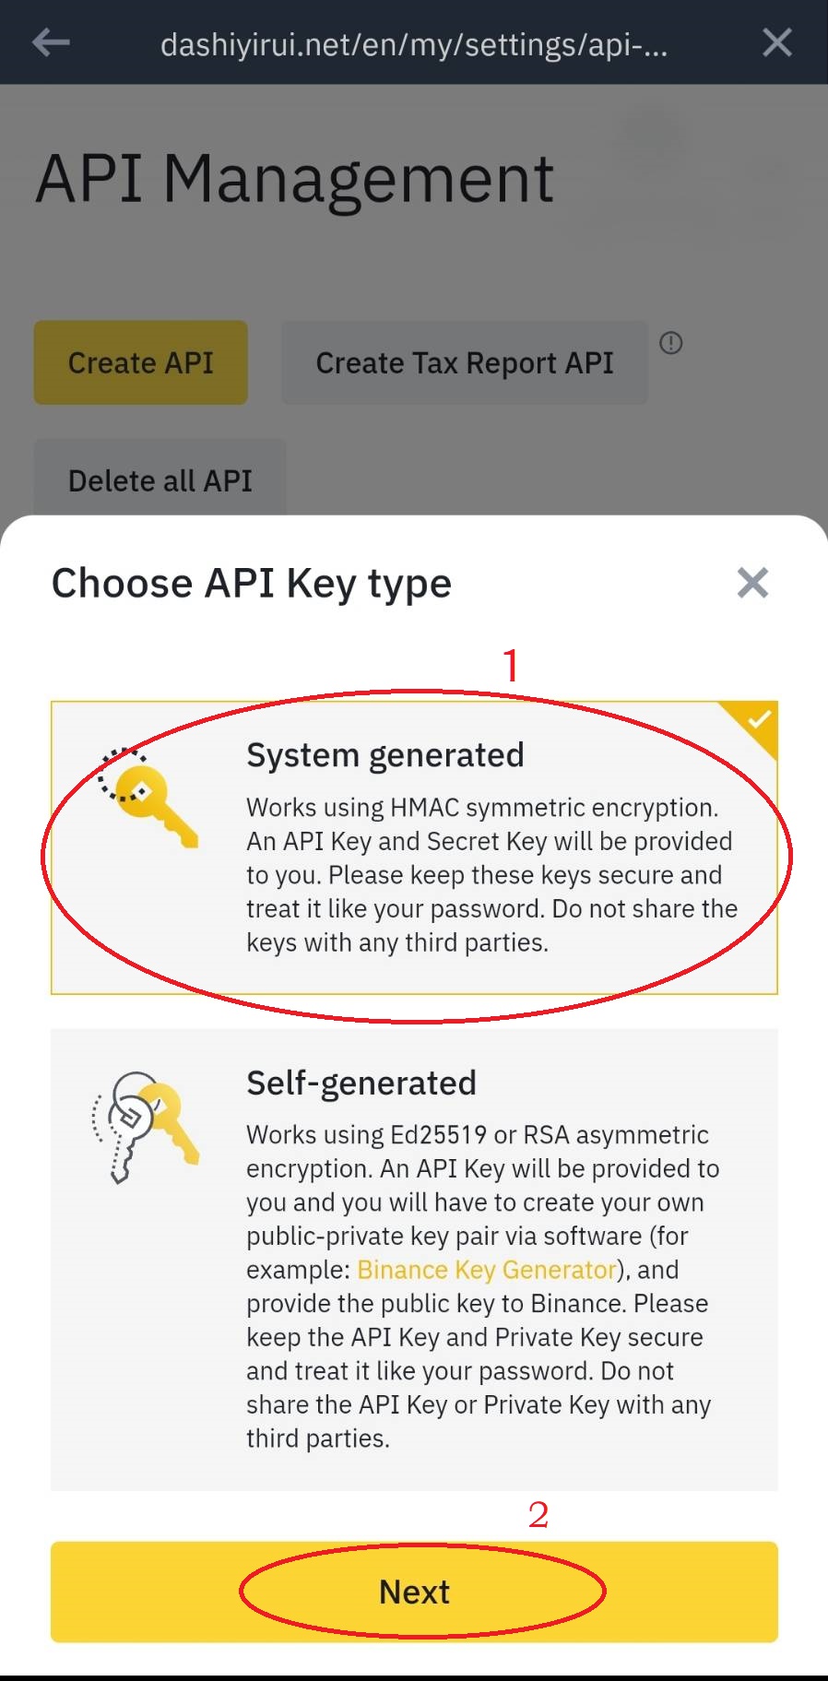Viewport: 828px width, 1681px height.
Task: Tap the third parties warning in Self-generated
Action: (318, 1438)
